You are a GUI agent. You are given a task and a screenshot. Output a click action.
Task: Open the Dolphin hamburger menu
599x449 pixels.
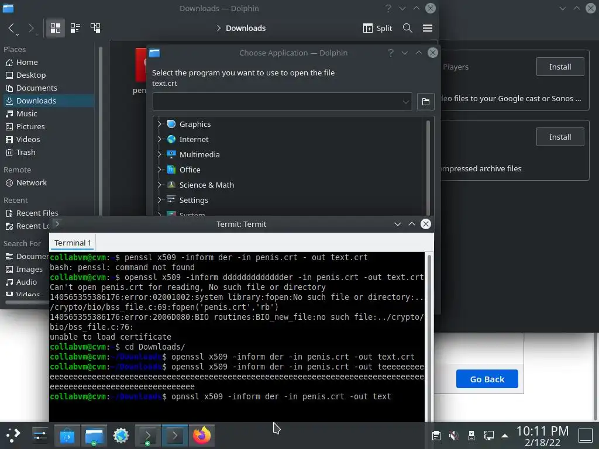tap(428, 28)
